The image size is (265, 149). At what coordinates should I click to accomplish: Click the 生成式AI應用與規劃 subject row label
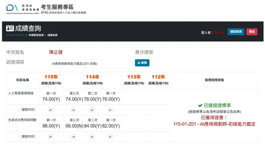[x=22, y=120]
